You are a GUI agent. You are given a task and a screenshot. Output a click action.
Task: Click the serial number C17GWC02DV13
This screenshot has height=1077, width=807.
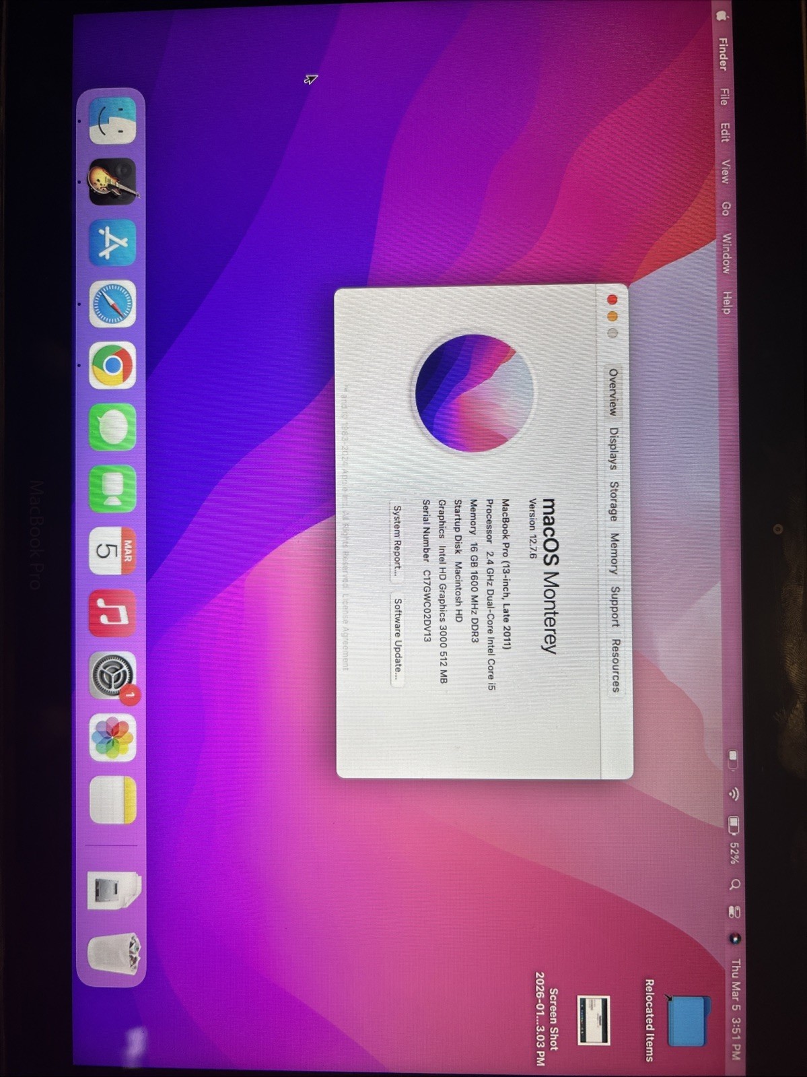(427, 606)
